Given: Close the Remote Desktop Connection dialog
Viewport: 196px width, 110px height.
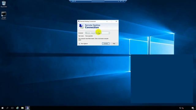Looking at the screenshot, I should (x=116, y=21).
